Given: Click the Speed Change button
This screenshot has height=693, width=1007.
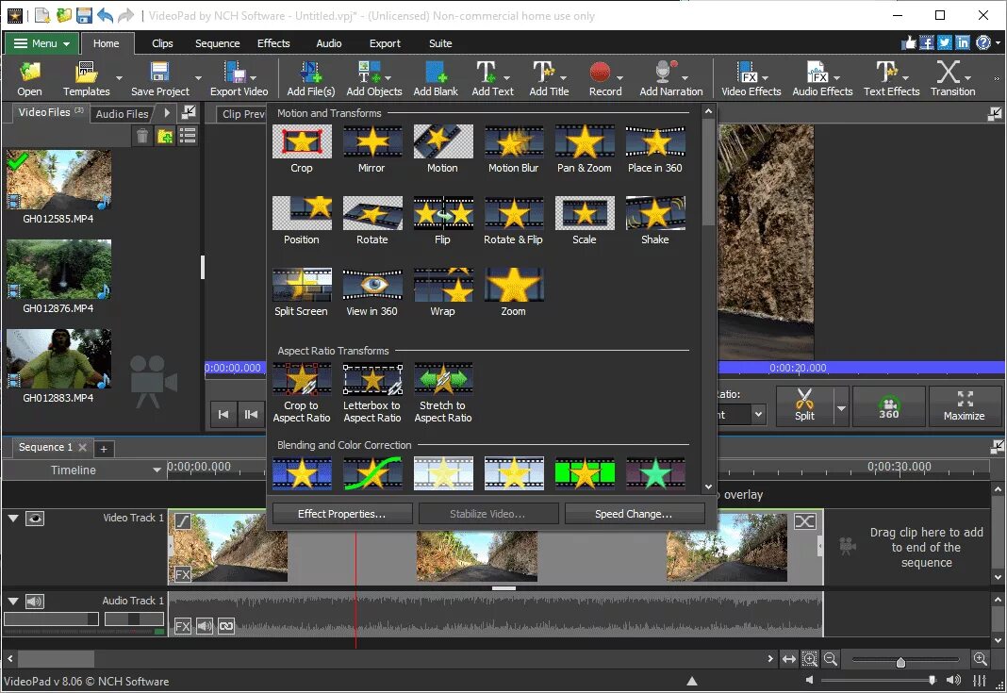Looking at the screenshot, I should click(634, 514).
